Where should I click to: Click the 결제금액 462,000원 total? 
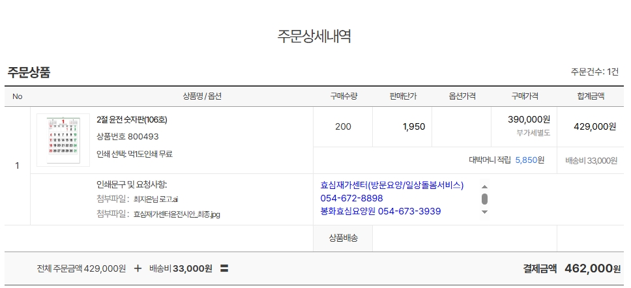[592, 268]
